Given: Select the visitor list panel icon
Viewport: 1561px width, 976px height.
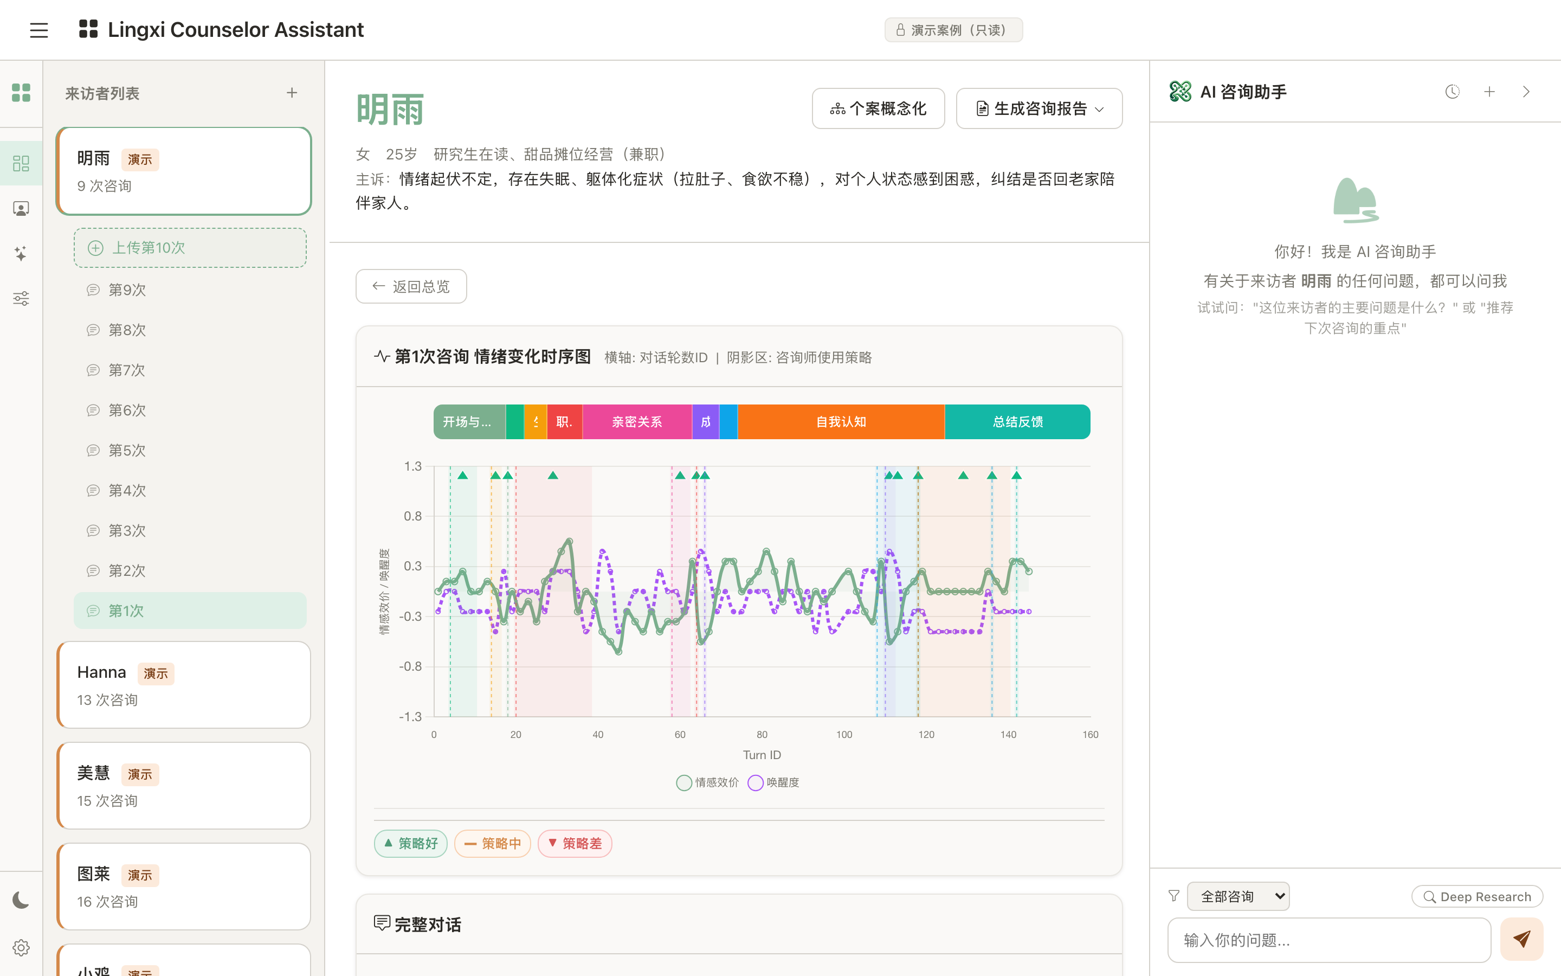Looking at the screenshot, I should (x=21, y=163).
